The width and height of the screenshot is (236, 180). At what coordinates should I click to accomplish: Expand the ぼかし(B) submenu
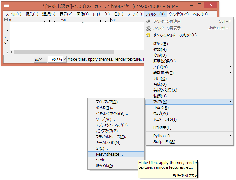pos(189,43)
